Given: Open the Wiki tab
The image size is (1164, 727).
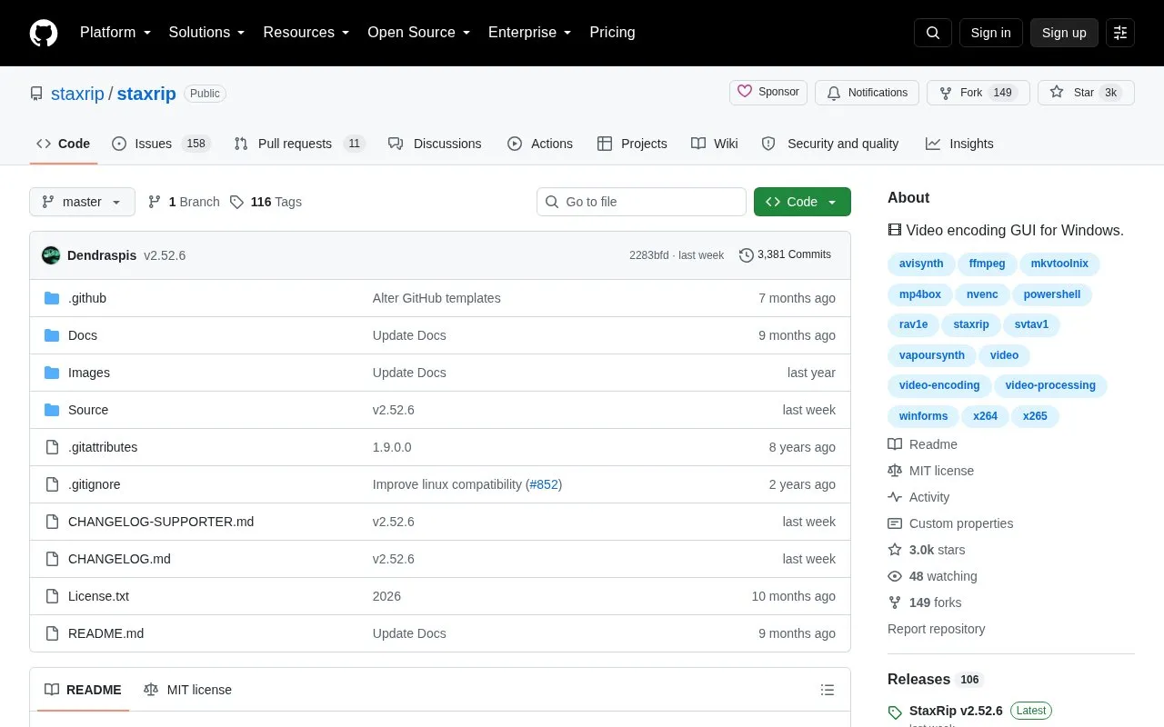Looking at the screenshot, I should pos(715,144).
